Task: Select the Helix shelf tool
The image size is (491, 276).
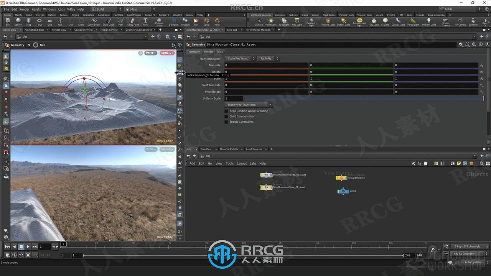Action: pyautogui.click(x=217, y=21)
